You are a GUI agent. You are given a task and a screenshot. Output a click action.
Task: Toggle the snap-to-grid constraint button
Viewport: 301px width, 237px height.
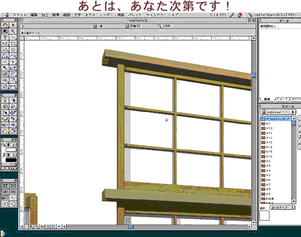tap(5, 185)
